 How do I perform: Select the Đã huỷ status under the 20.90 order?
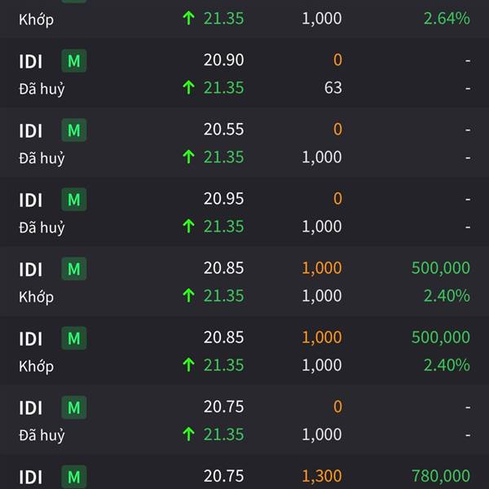42,89
